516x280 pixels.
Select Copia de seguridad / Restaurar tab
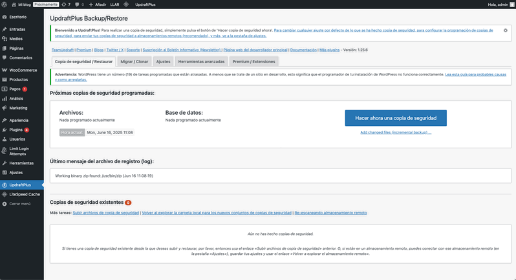pyautogui.click(x=83, y=62)
